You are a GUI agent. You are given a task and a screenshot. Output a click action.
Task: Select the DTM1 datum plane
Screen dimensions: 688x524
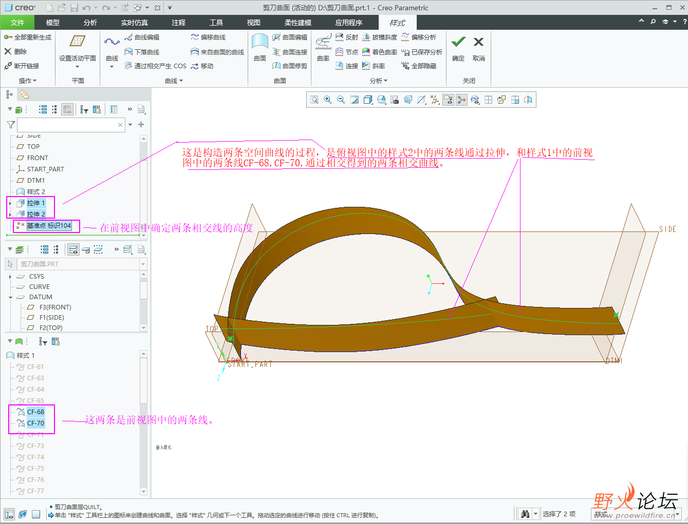pos(31,180)
